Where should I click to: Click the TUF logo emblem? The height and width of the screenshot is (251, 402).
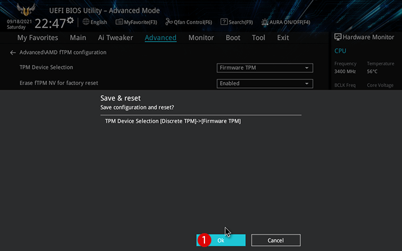click(26, 10)
